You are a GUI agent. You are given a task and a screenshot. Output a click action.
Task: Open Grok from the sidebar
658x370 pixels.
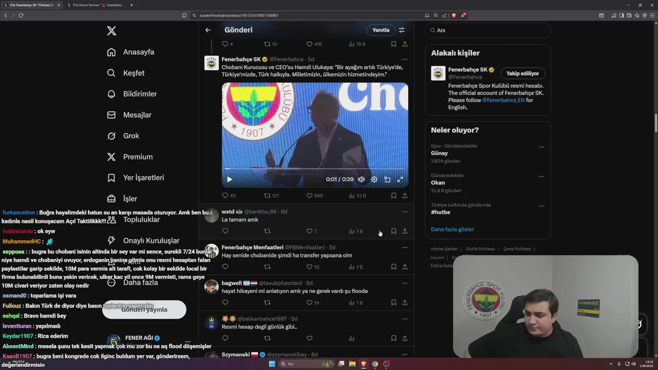click(123, 136)
